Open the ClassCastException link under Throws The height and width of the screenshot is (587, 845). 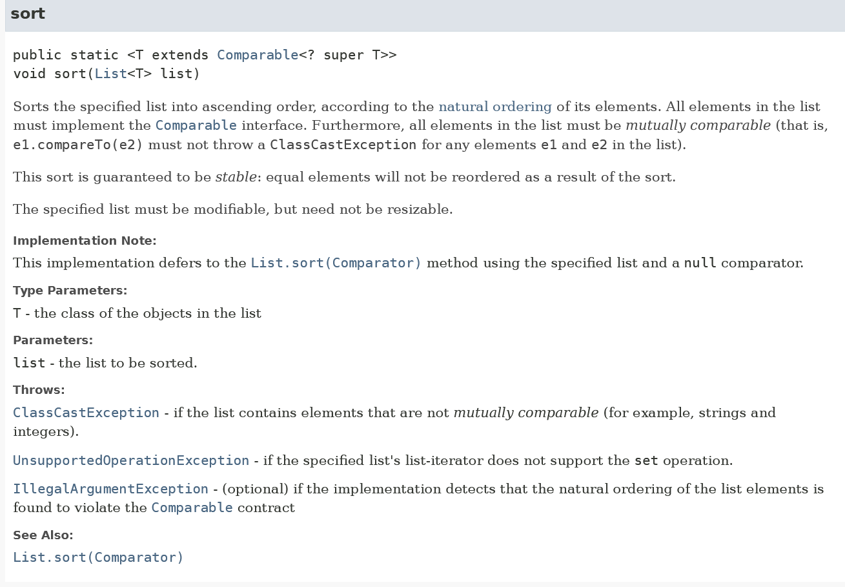click(86, 413)
